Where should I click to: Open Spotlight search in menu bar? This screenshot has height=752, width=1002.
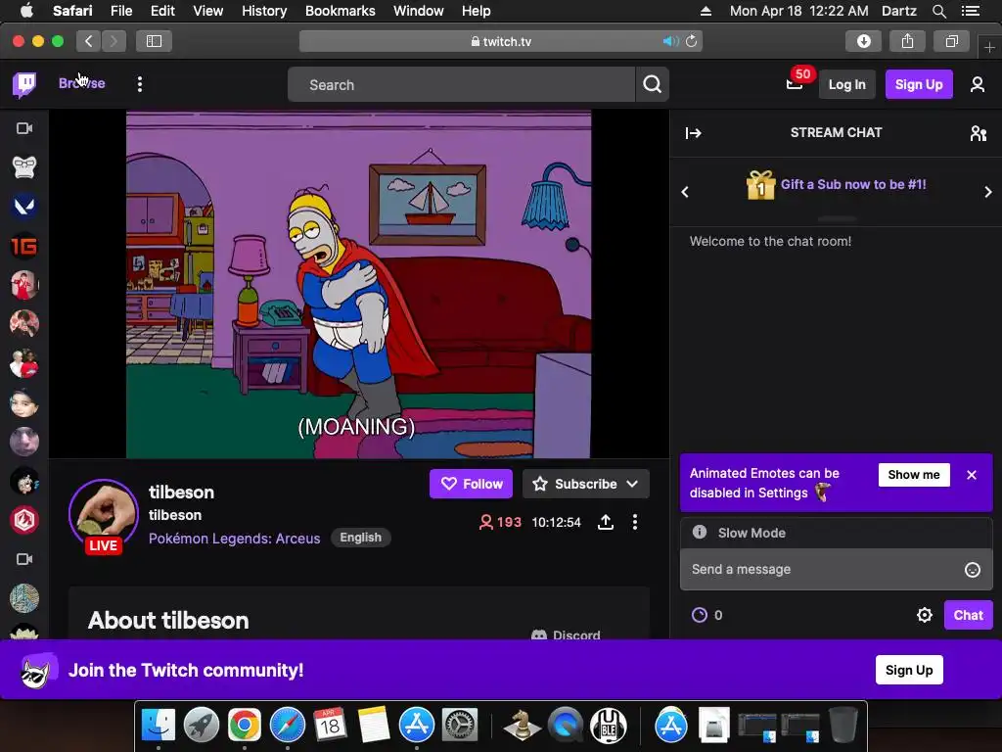(938, 11)
